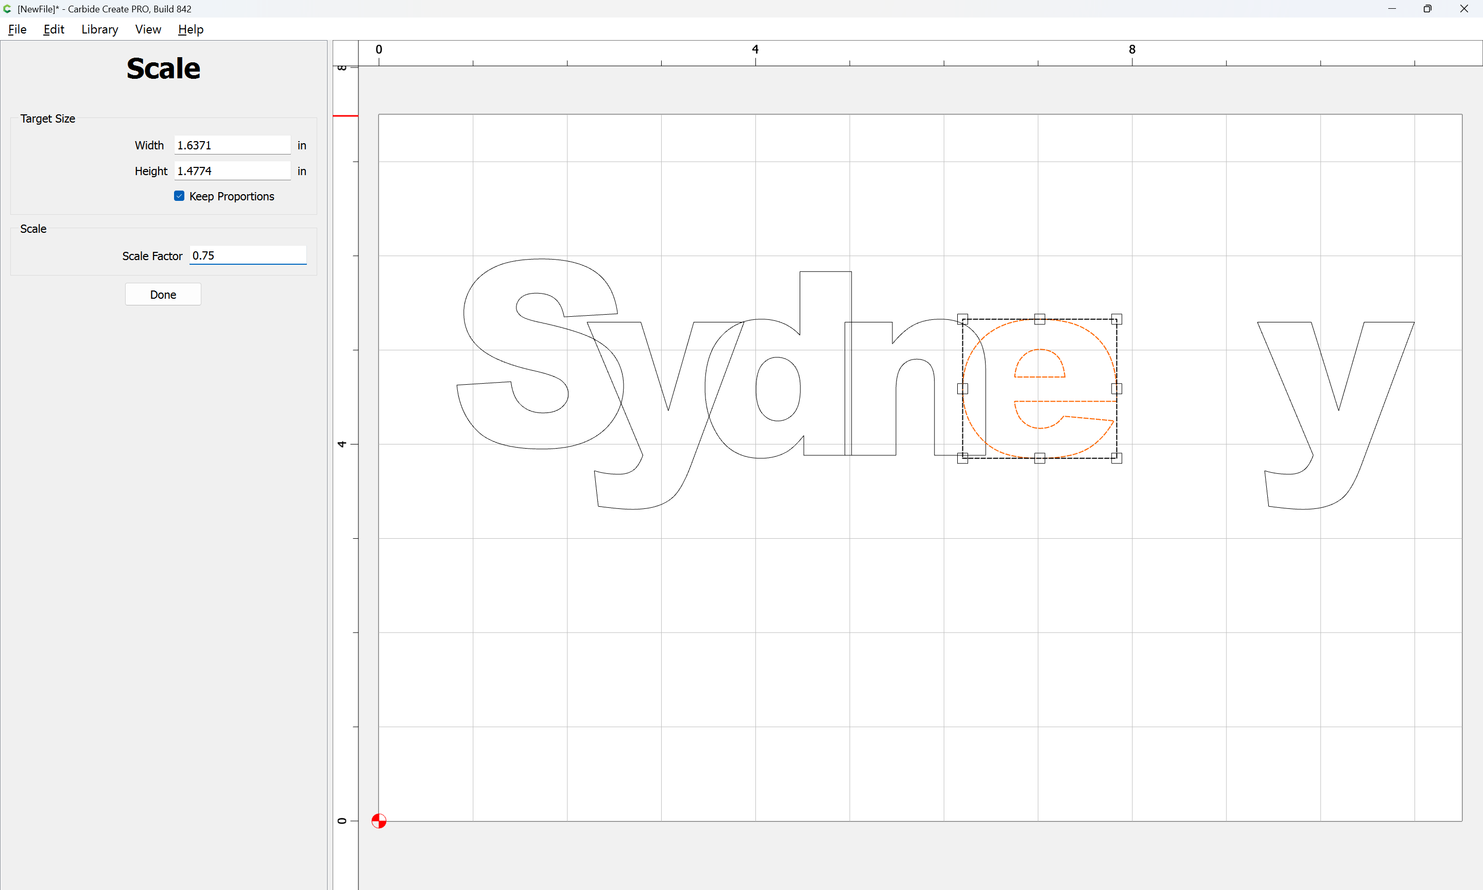The image size is (1483, 890).
Task: Open the Help menu
Action: tap(191, 29)
